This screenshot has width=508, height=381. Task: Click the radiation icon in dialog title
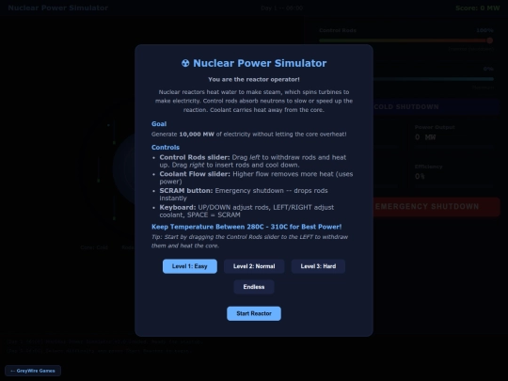(185, 63)
